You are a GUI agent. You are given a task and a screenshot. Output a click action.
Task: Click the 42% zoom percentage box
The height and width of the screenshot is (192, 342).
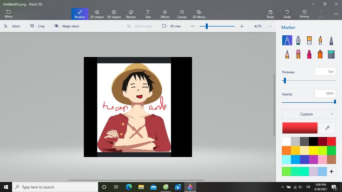pyautogui.click(x=256, y=26)
